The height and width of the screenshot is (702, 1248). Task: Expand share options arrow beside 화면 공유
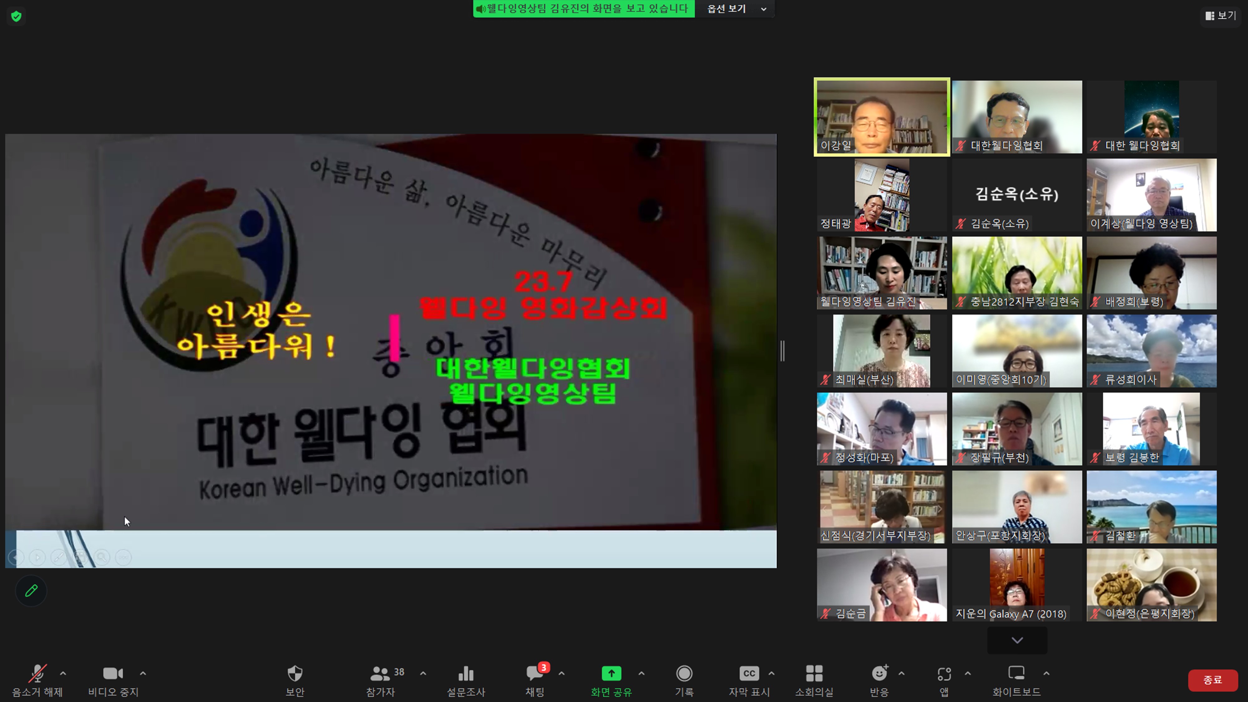[641, 673]
